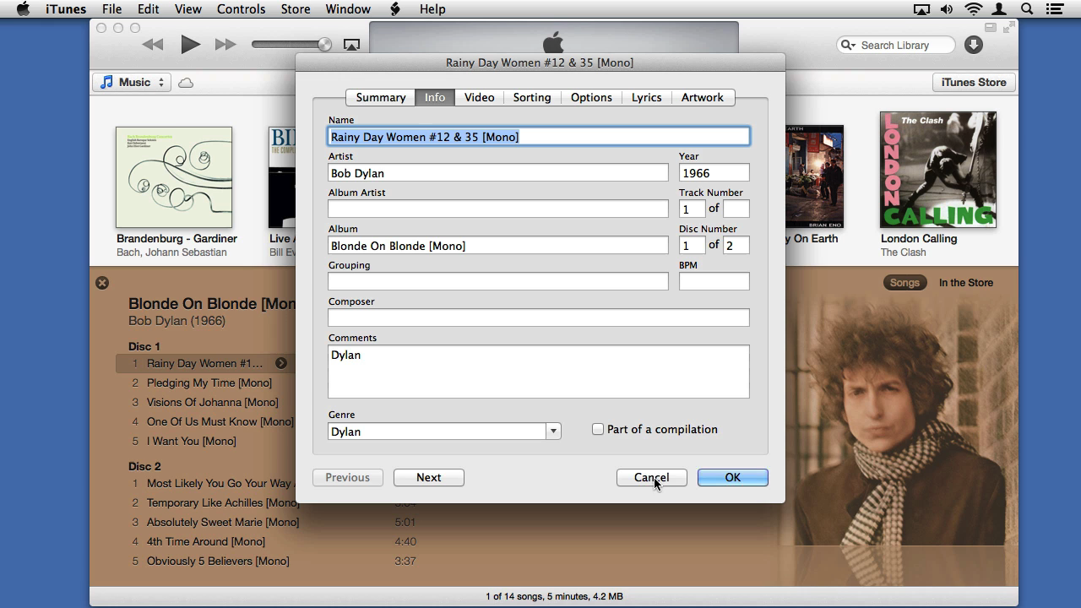Click the Cancel button

[x=651, y=477]
